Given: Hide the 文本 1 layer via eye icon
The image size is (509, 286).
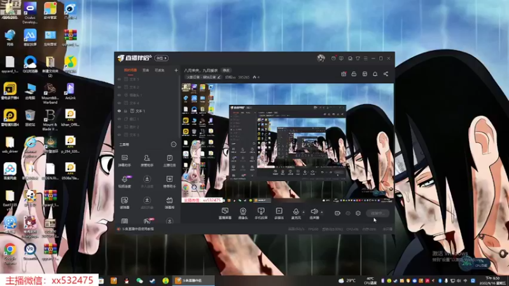Looking at the screenshot, I should [119, 111].
